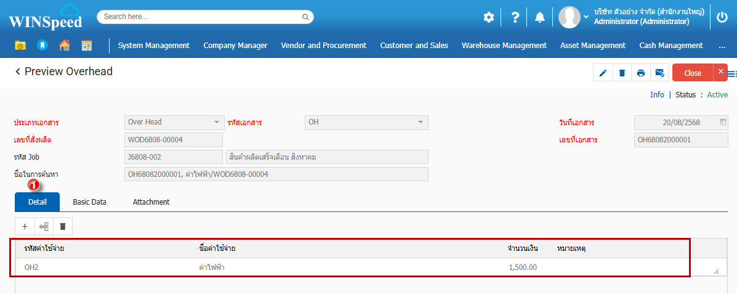Viewport: 737px width, 294px height.
Task: Open the settings gear in header
Action: pos(488,17)
